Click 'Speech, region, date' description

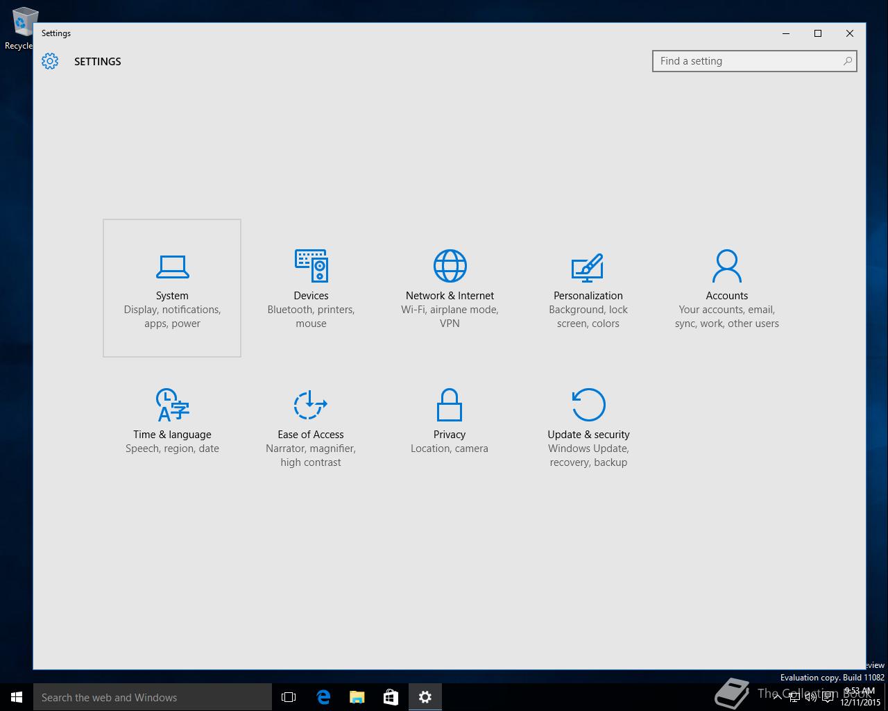(172, 449)
